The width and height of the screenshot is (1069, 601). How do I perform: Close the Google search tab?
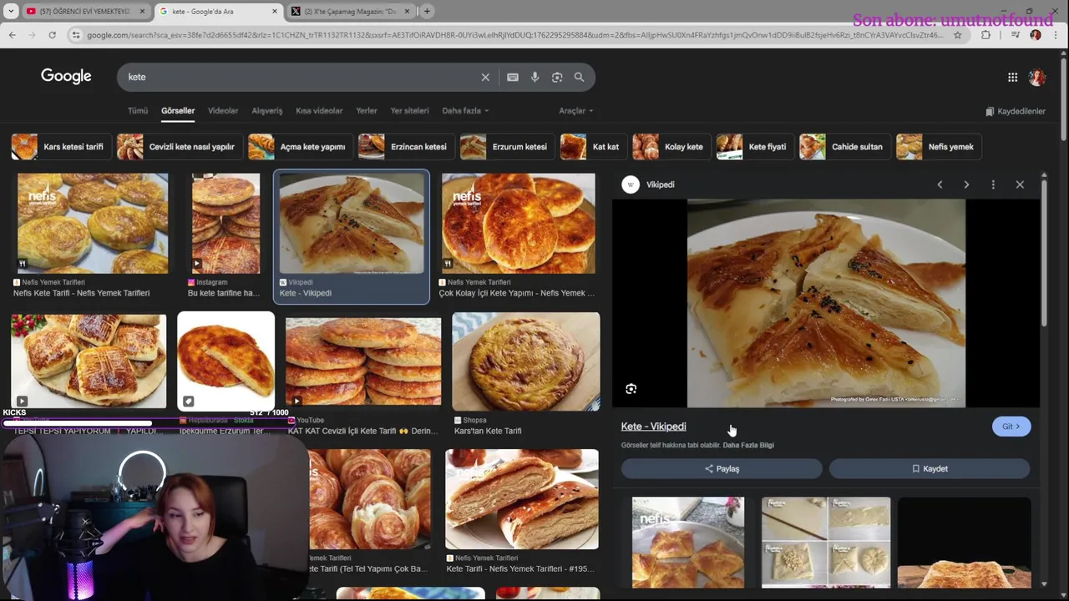pyautogui.click(x=275, y=12)
